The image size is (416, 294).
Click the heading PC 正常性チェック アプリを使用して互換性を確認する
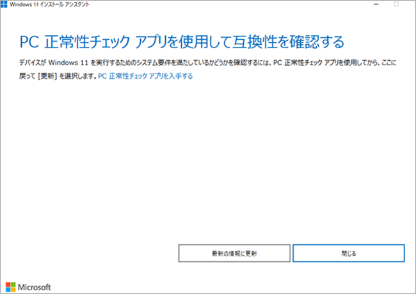click(x=182, y=42)
